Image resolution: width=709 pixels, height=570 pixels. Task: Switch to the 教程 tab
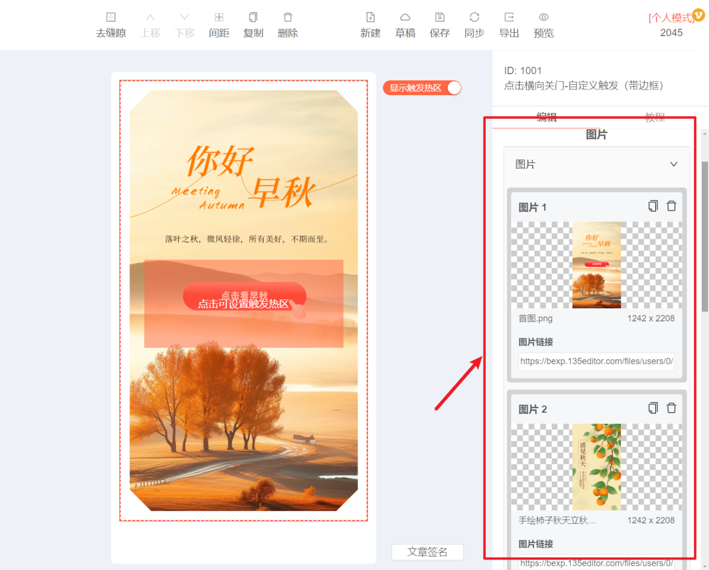(x=655, y=117)
